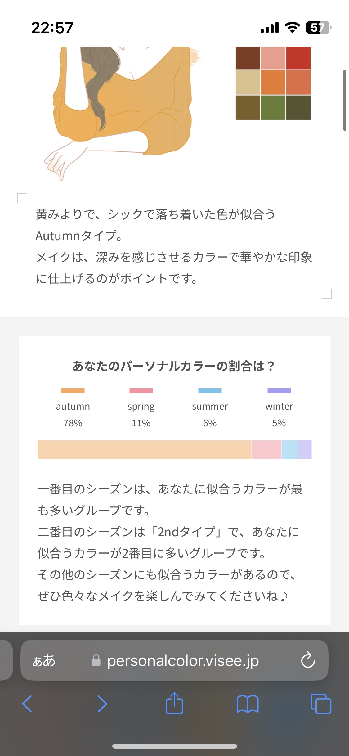Image resolution: width=349 pixels, height=756 pixels.
Task: Open Safari bookmarks book icon
Action: point(247,704)
